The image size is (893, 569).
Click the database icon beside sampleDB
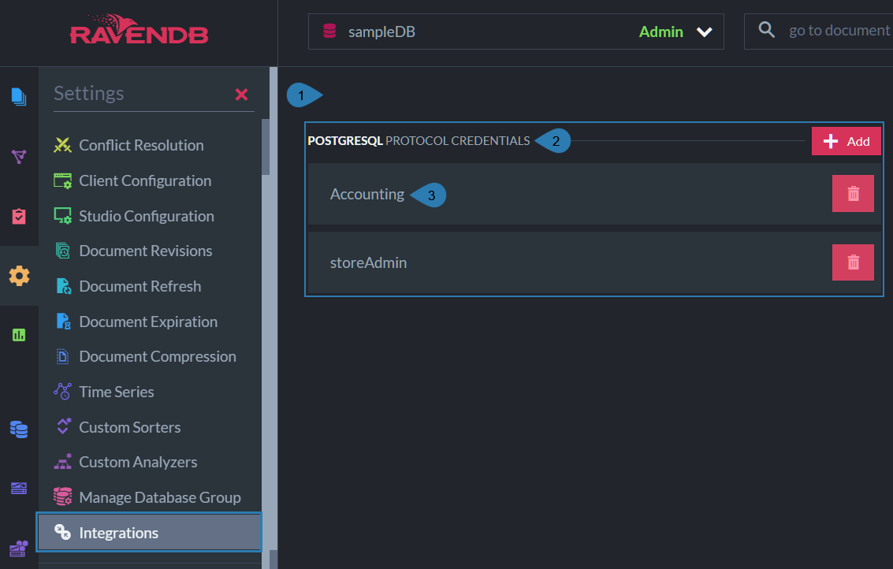pyautogui.click(x=329, y=31)
